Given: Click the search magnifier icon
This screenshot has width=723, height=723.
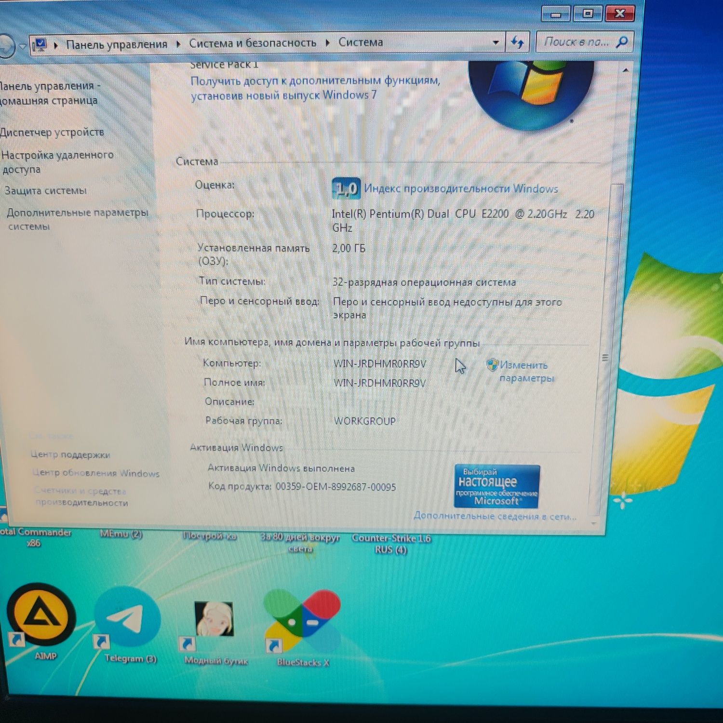Looking at the screenshot, I should (x=622, y=42).
